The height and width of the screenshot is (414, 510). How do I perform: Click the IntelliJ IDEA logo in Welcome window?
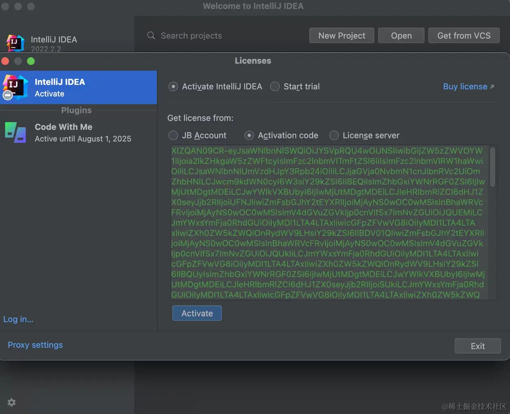coord(15,43)
